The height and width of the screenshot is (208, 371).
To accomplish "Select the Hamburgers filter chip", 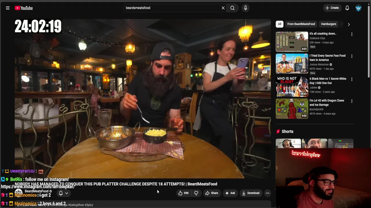I will pyautogui.click(x=328, y=24).
